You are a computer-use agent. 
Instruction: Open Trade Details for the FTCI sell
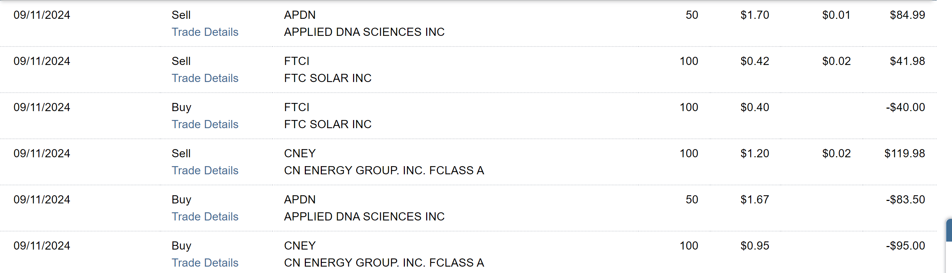[x=205, y=78]
